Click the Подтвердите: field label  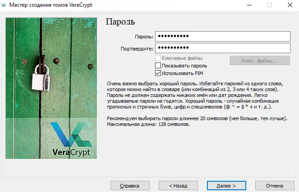coord(137,48)
